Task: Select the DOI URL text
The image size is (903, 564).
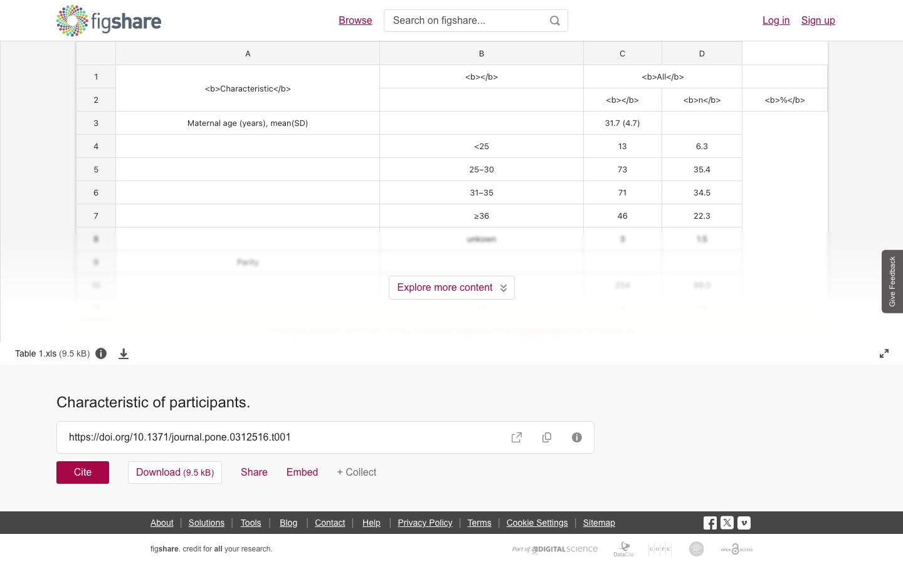Action: coord(180,437)
